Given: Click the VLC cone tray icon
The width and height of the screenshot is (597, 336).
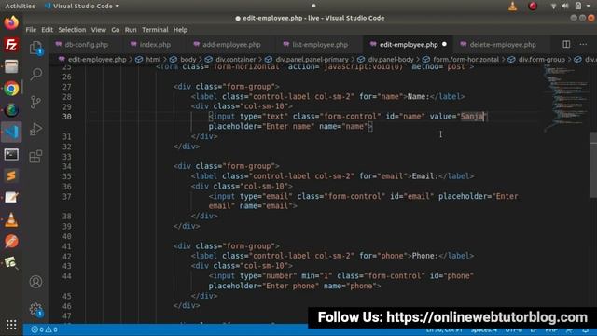Looking at the screenshot, I should (x=513, y=6).
